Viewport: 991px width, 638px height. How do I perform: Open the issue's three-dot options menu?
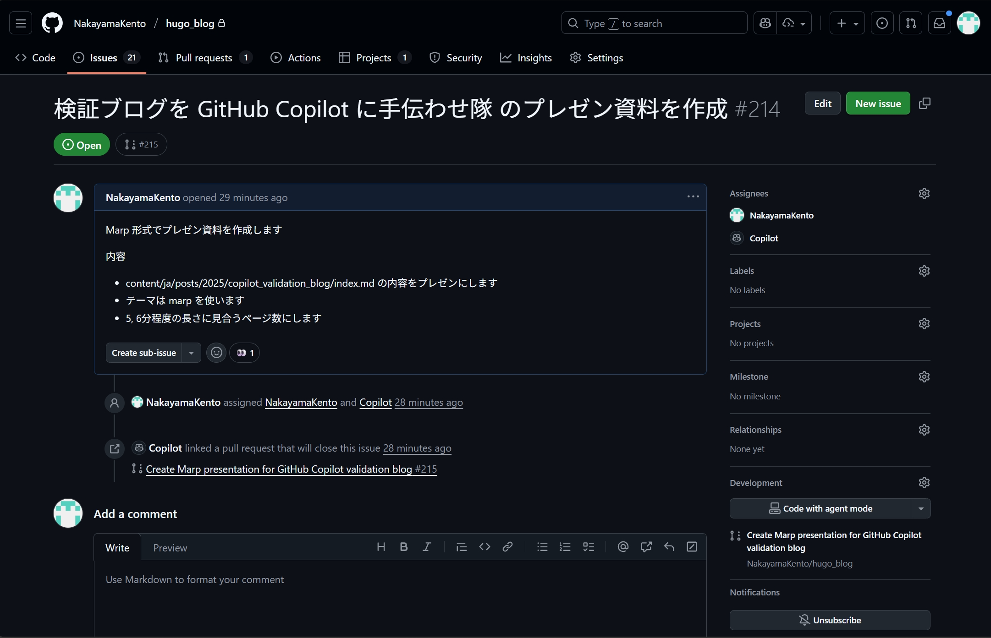pos(693,197)
